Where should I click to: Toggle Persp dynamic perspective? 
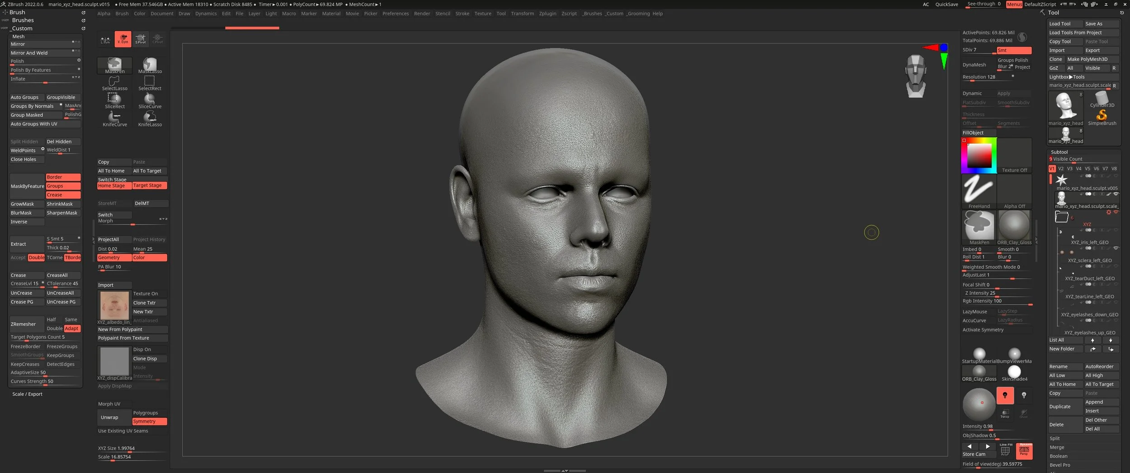[x=1024, y=451]
